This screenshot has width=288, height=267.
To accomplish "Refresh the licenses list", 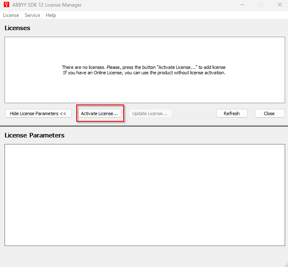I will click(232, 113).
